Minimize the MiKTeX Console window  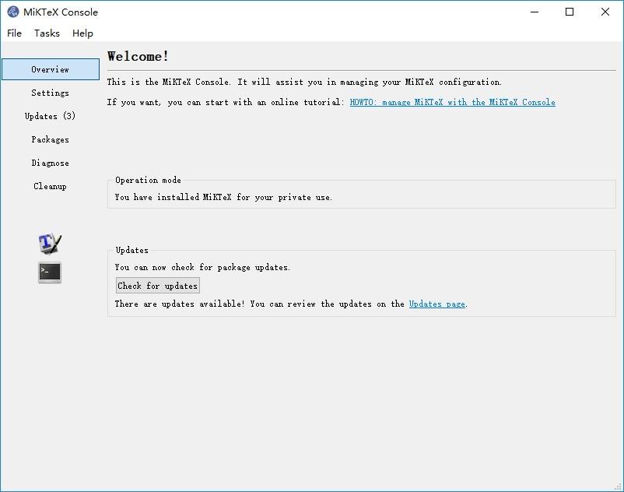(535, 12)
